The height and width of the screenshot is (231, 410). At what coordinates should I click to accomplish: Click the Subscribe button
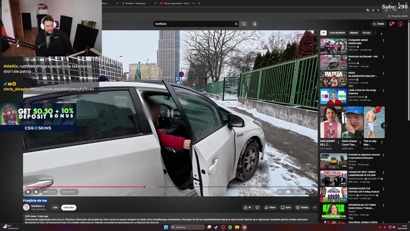[x=69, y=208]
